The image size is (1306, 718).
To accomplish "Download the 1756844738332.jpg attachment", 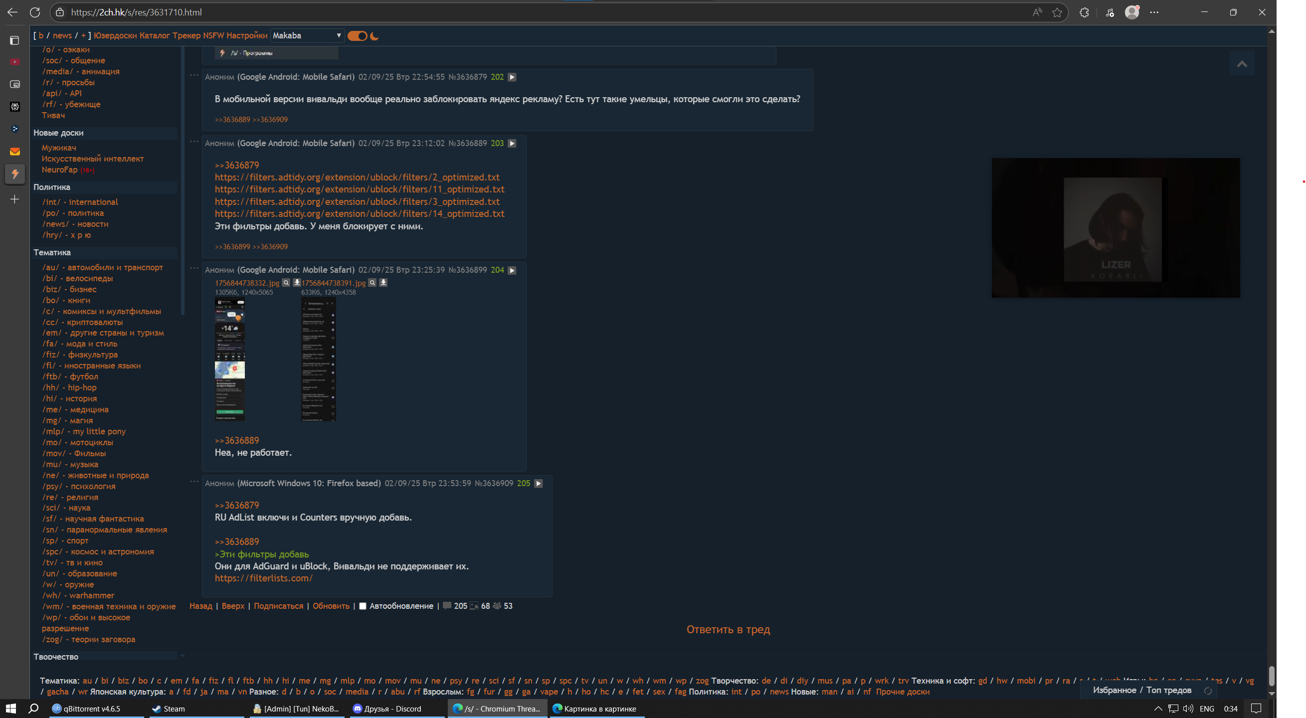I will 297,282.
